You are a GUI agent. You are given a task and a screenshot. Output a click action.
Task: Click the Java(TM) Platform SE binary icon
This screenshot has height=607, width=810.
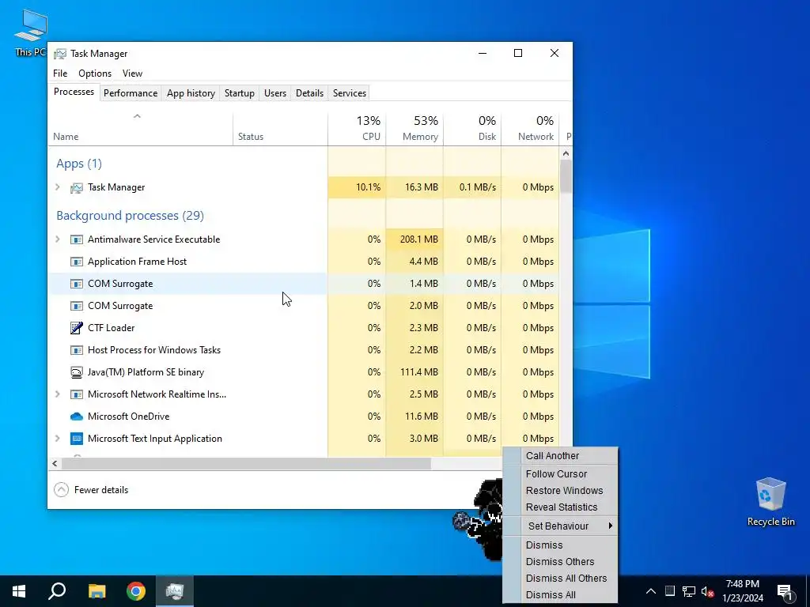[x=77, y=372]
